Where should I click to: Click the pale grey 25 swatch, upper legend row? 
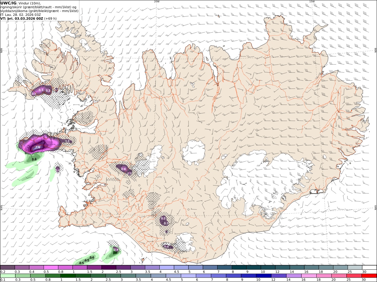pyautogui.click(x=355, y=267)
